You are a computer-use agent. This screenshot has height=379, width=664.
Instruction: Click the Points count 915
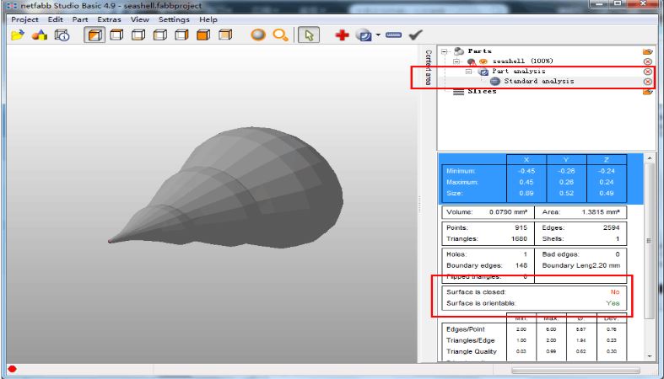point(521,227)
